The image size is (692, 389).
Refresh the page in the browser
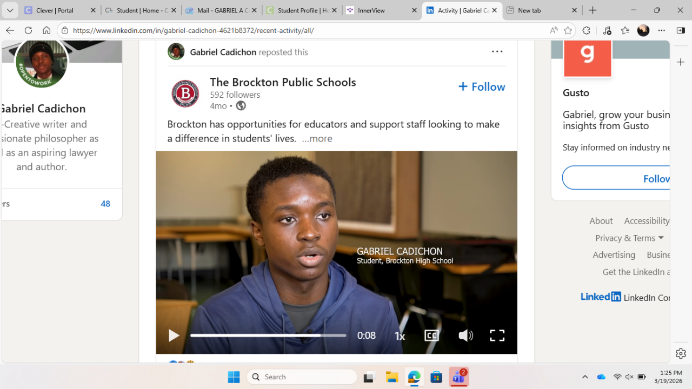28,30
